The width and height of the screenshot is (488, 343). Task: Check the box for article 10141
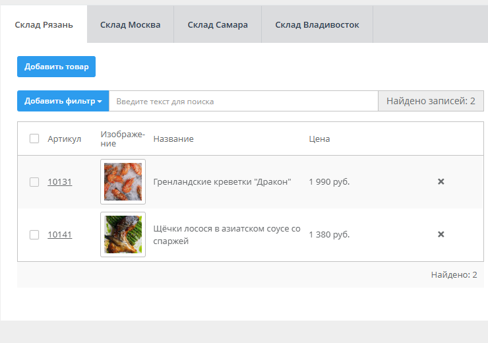click(34, 235)
